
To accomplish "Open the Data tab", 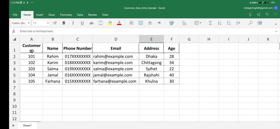I will coord(80,15).
